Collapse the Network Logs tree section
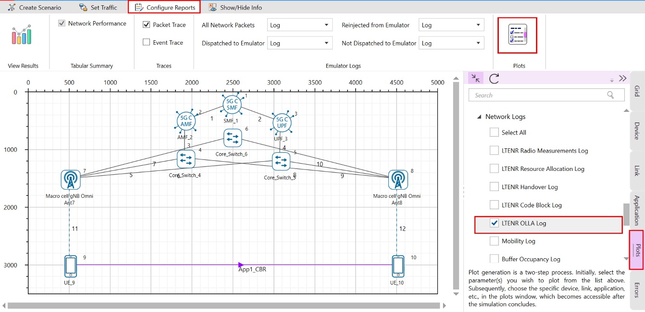The height and width of the screenshot is (312, 645). pos(479,117)
